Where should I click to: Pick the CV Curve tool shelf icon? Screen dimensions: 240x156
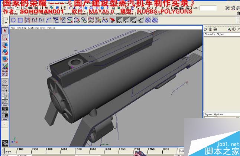[27, 20]
